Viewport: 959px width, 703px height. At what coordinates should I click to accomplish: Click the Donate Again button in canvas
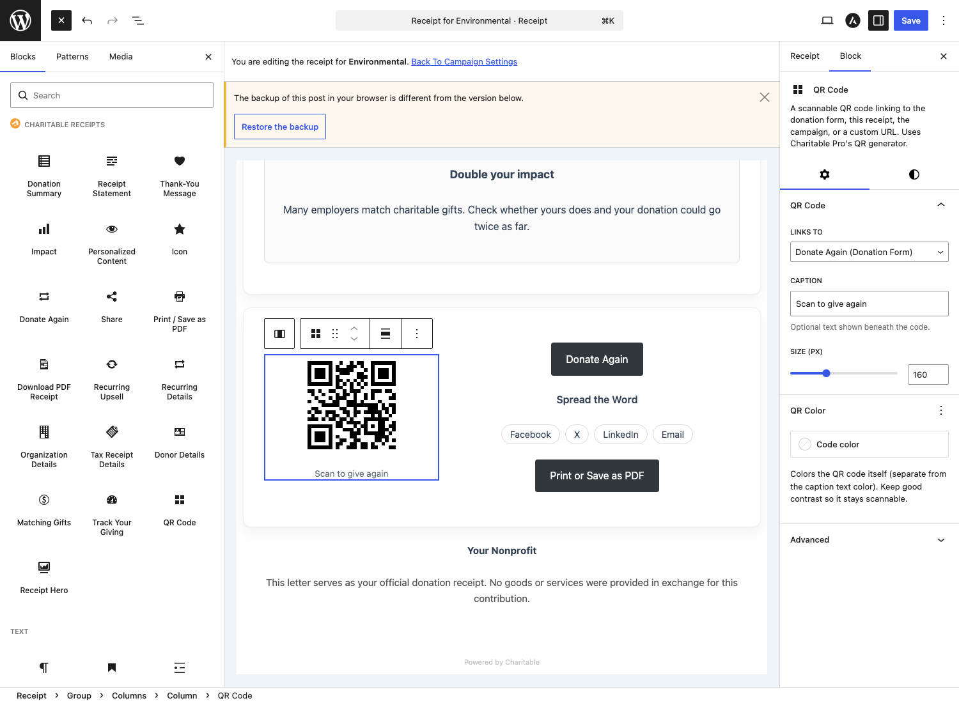[597, 359]
